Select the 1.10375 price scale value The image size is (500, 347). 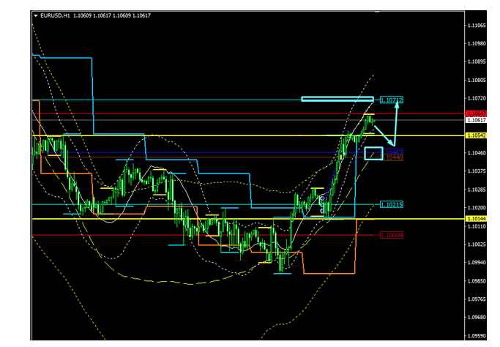pos(477,171)
